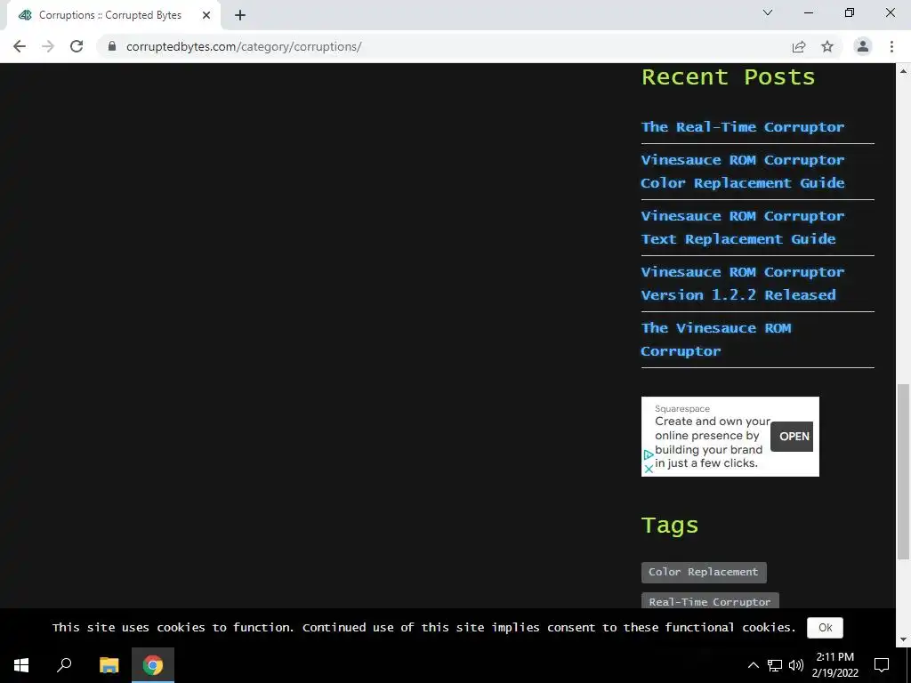Close the Corruptions tab
911x683 pixels.
tap(206, 15)
